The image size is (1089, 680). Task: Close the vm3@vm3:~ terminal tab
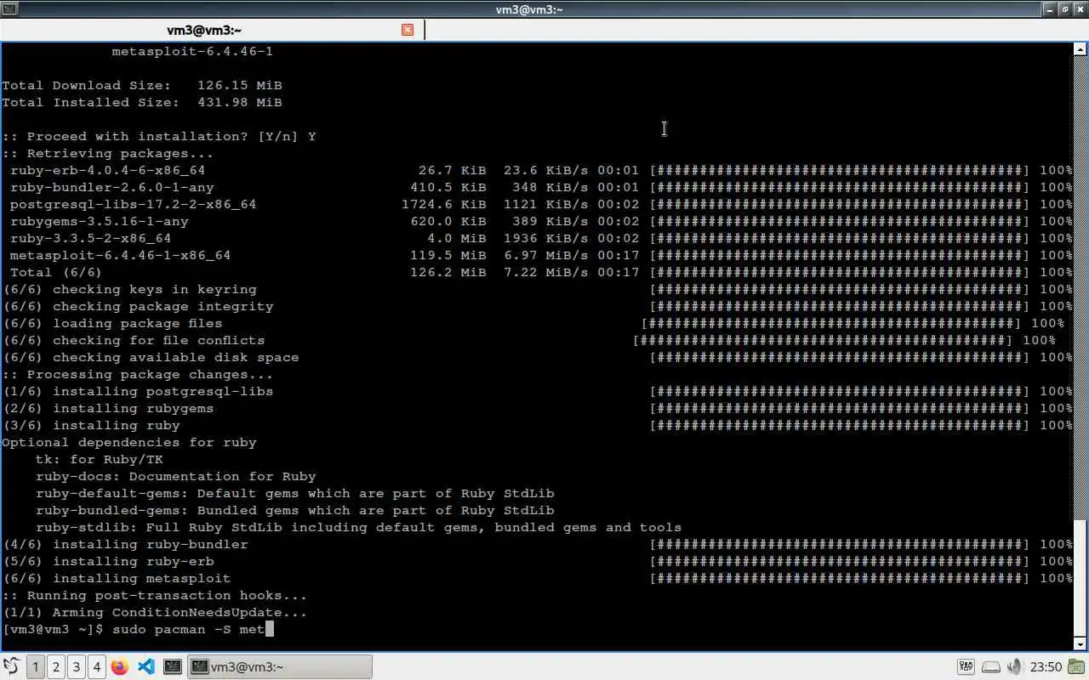408,30
